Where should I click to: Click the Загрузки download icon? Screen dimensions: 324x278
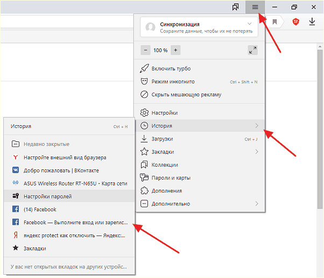144,139
